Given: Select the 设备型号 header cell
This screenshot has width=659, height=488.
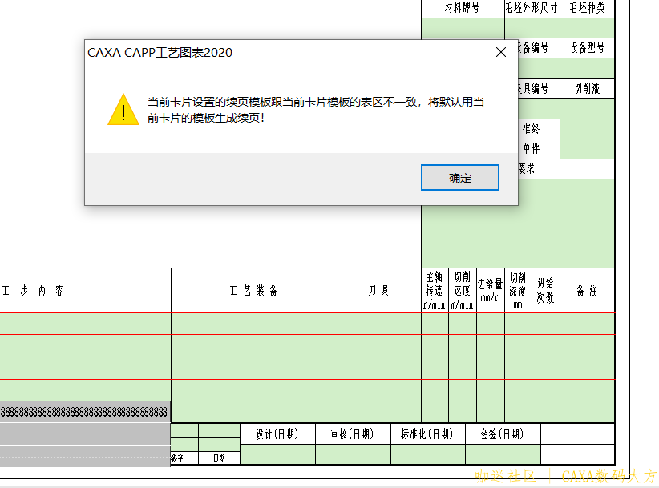Looking at the screenshot, I should pyautogui.click(x=588, y=48).
